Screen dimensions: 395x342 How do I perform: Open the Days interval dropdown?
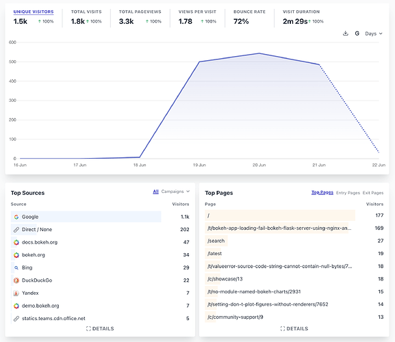click(x=374, y=34)
